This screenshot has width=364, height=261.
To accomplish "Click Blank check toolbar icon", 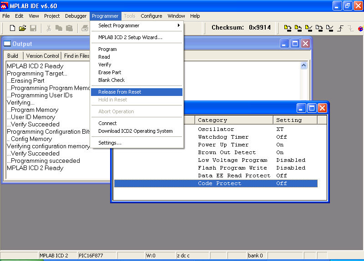I will point(329,28).
